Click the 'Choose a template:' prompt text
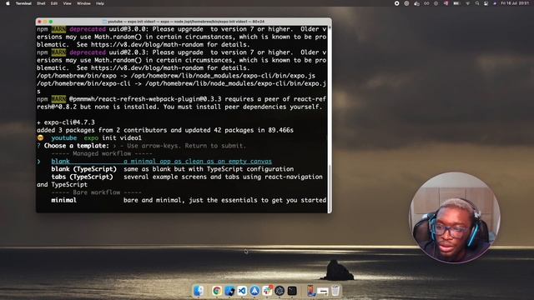 click(76, 146)
